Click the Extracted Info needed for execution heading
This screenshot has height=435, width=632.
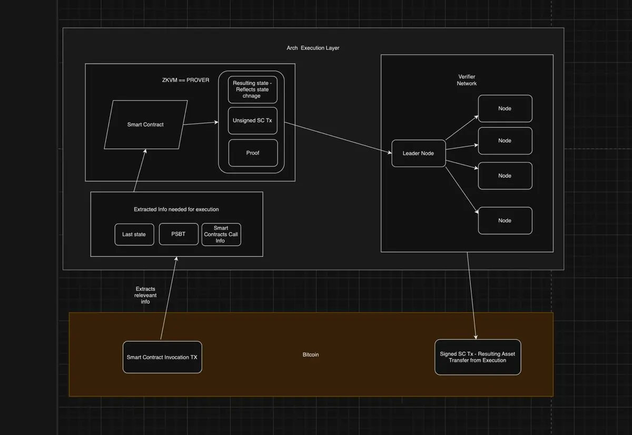pyautogui.click(x=176, y=209)
